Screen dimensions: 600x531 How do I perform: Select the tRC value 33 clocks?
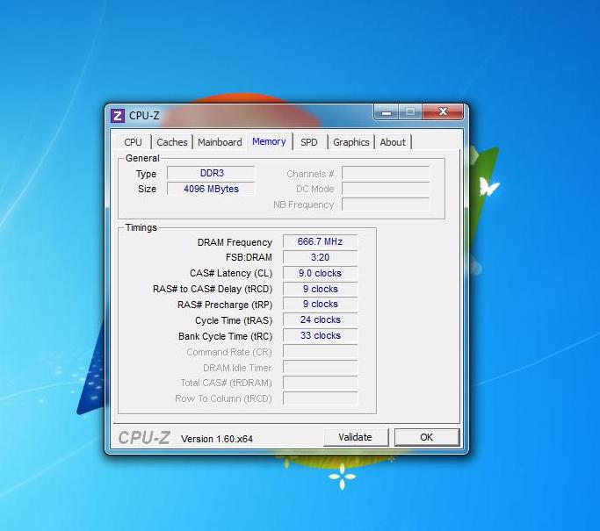(320, 335)
